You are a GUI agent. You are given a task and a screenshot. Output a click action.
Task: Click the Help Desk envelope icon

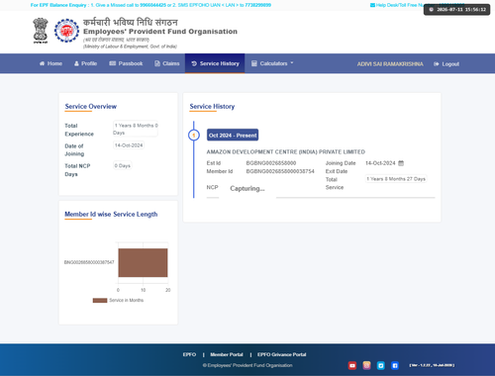[372, 5]
